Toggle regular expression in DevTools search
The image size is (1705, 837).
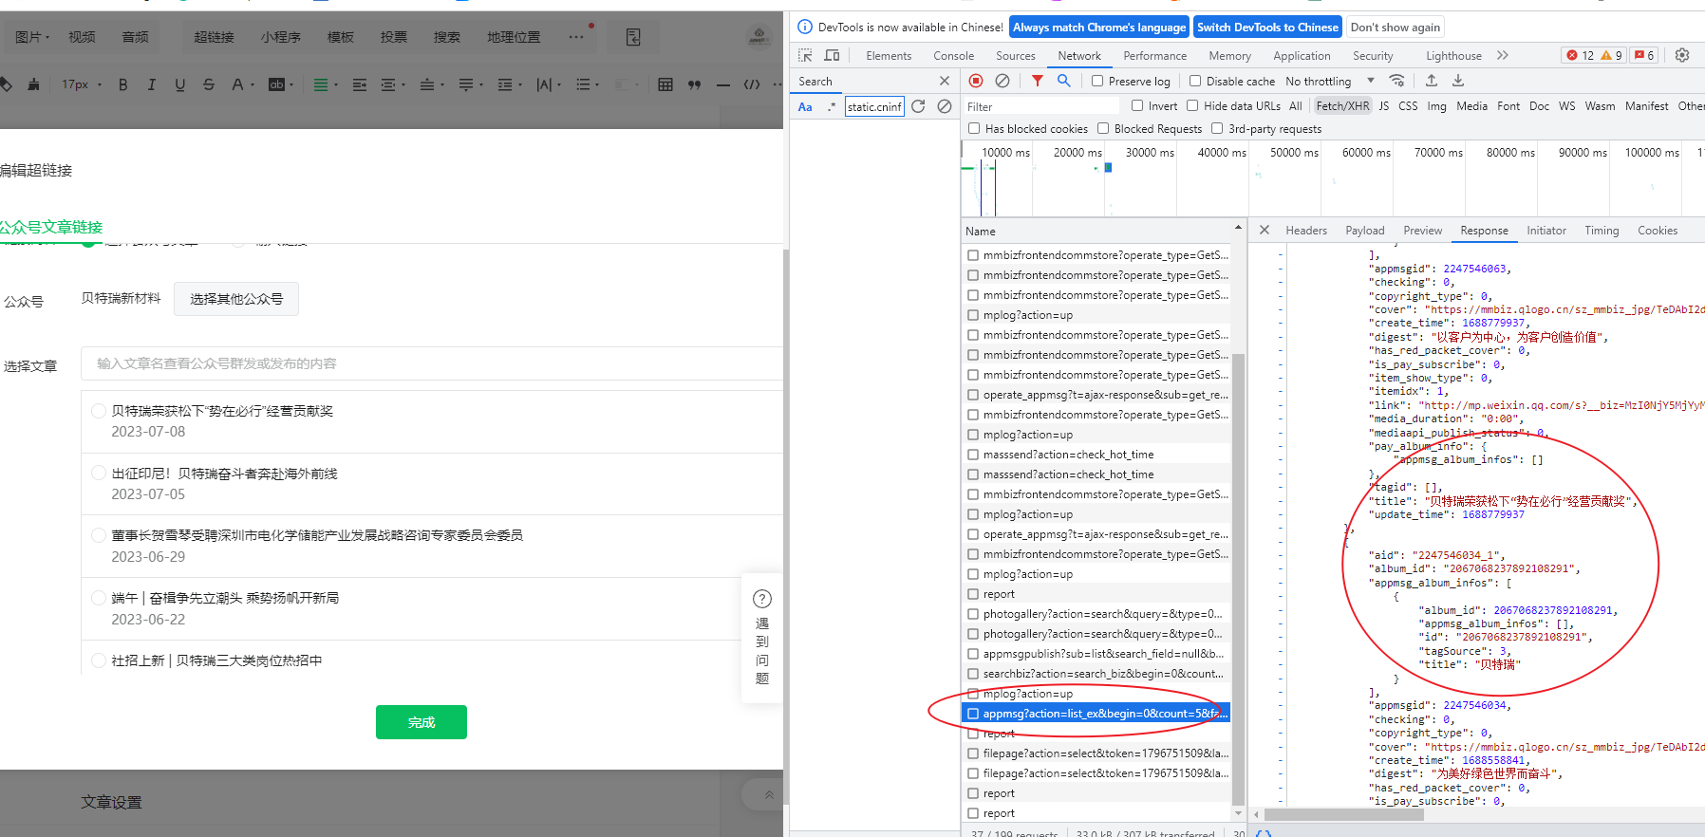(832, 106)
